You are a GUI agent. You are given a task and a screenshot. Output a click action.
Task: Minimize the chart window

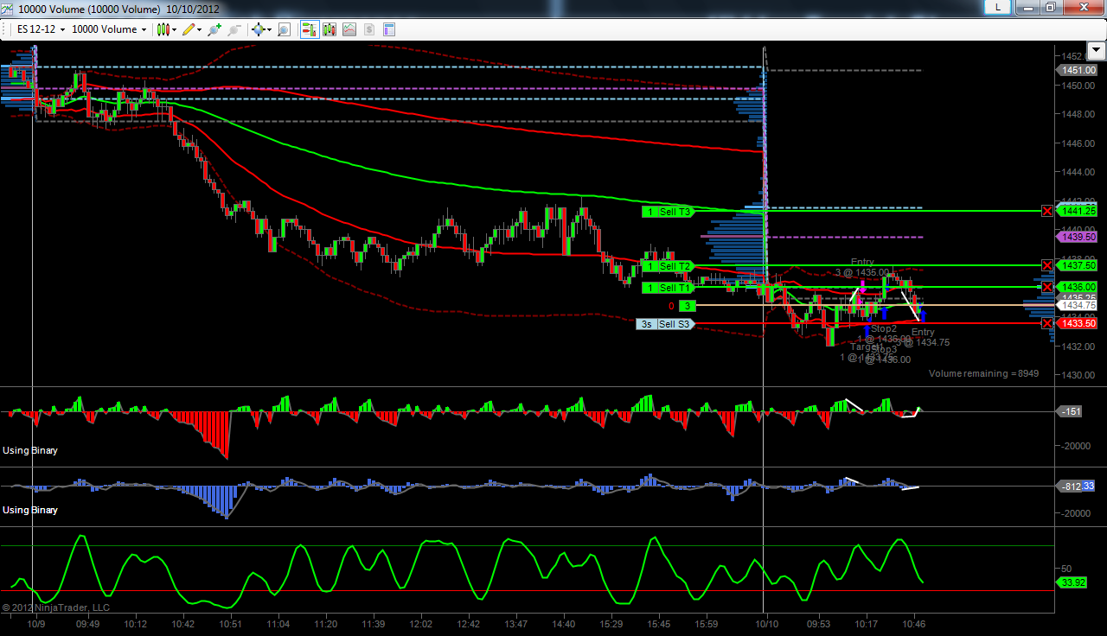click(x=1029, y=7)
